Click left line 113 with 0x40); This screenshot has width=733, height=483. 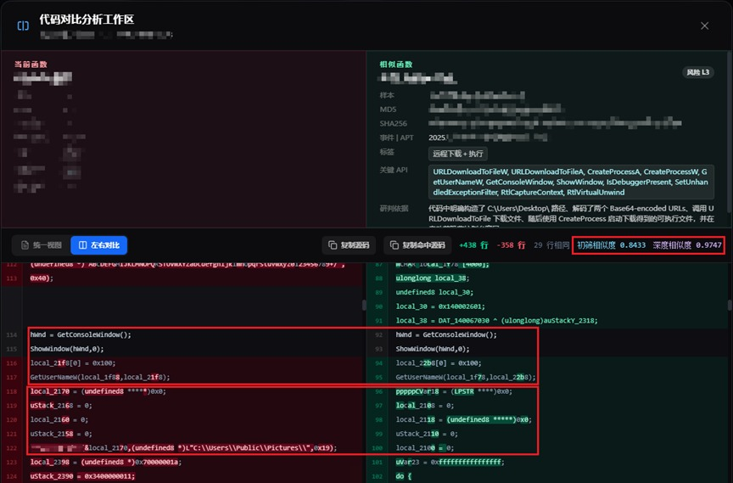click(42, 278)
